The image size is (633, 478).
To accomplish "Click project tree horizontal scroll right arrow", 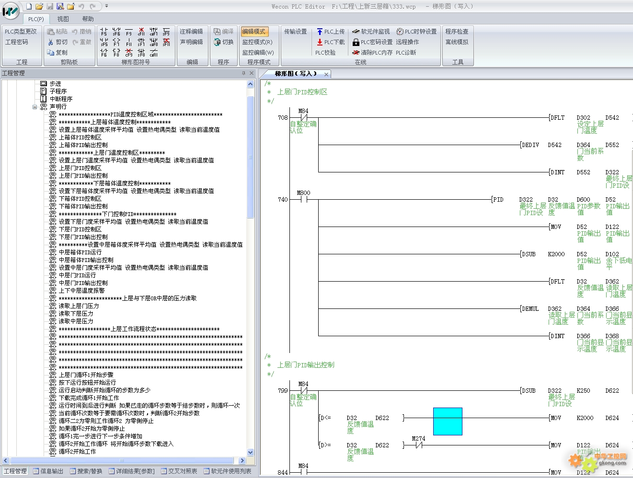I will point(242,460).
